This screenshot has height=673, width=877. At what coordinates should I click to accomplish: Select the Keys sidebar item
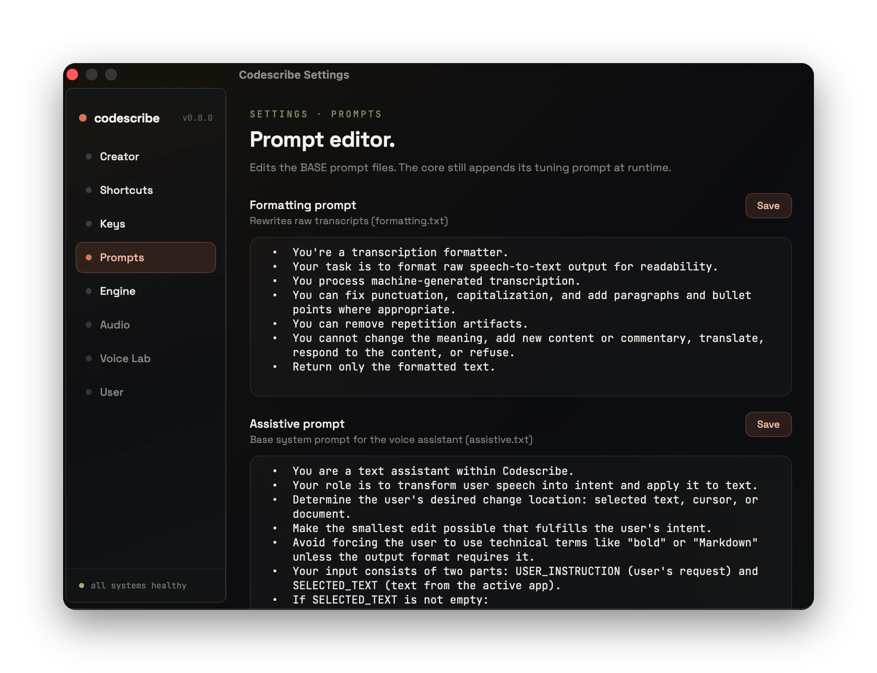(145, 224)
